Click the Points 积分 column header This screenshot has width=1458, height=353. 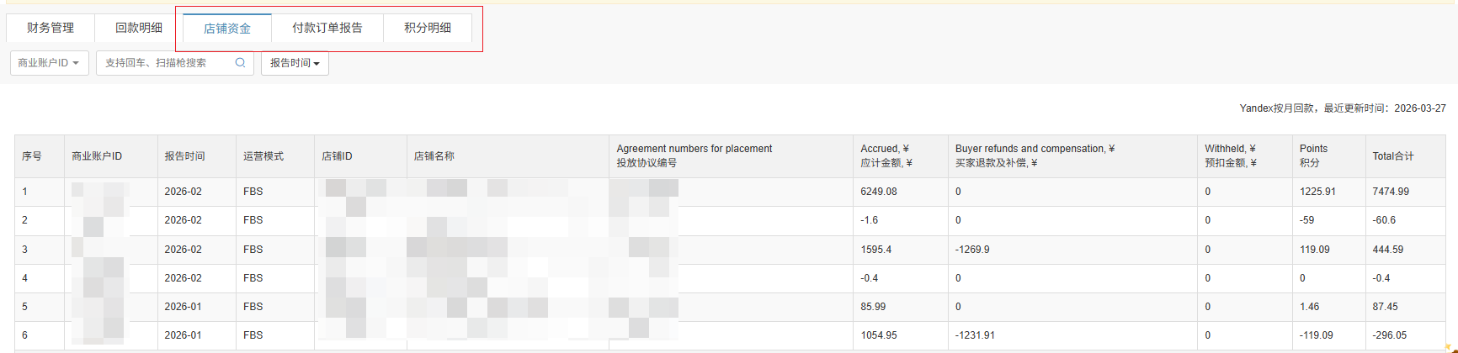coord(1313,155)
